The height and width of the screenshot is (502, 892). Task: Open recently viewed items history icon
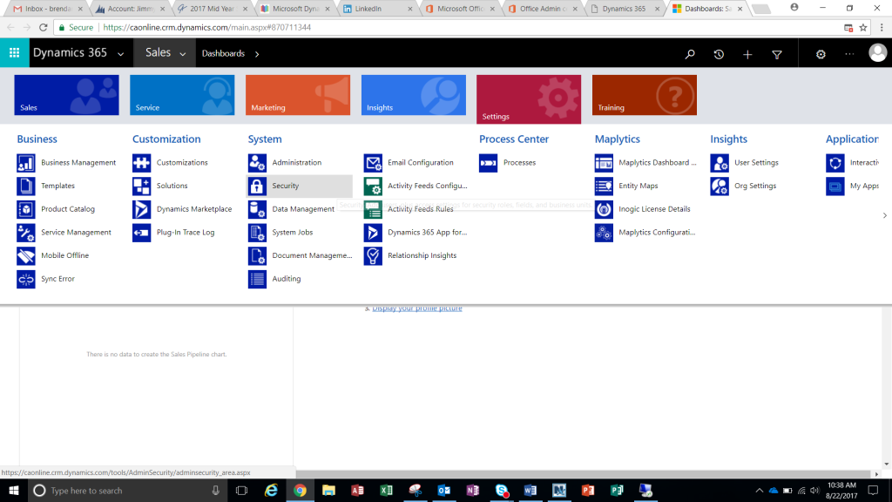click(719, 54)
